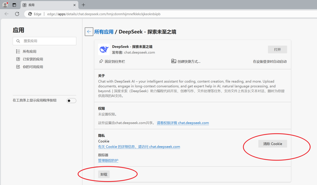
Task: Click the 创建快捷方式 shortcut icon
Action: pos(173,61)
